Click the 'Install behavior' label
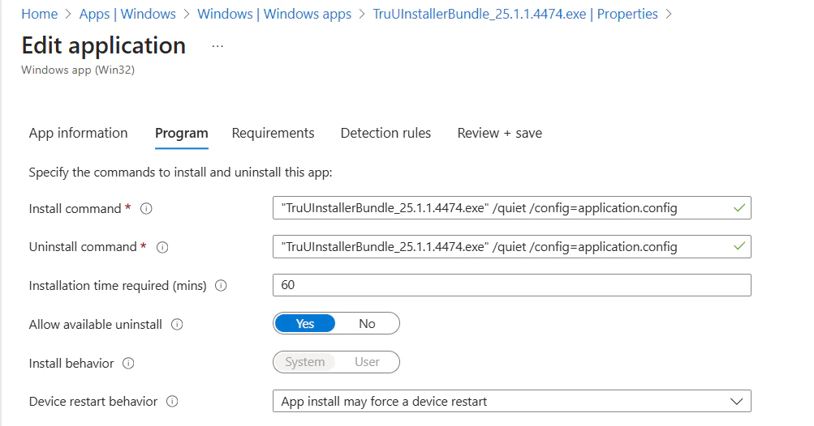 click(x=71, y=364)
